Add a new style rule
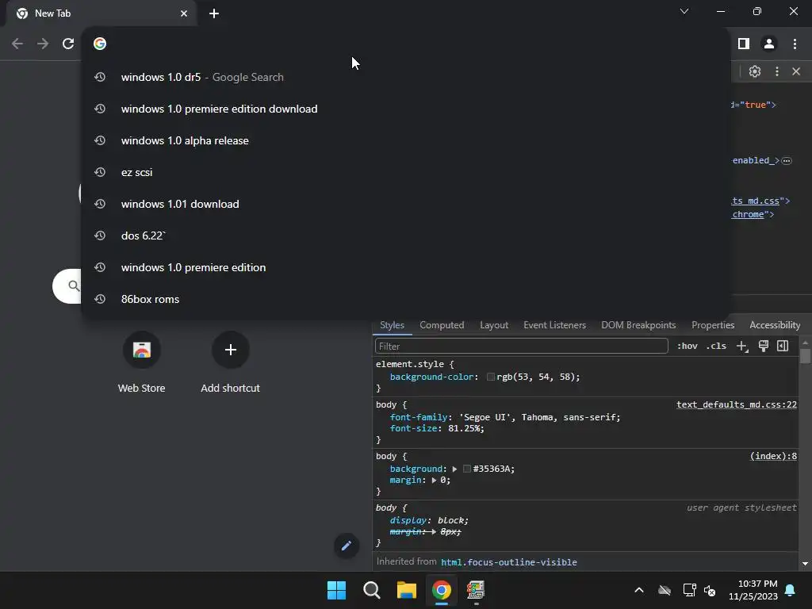The height and width of the screenshot is (609, 812). (x=742, y=346)
